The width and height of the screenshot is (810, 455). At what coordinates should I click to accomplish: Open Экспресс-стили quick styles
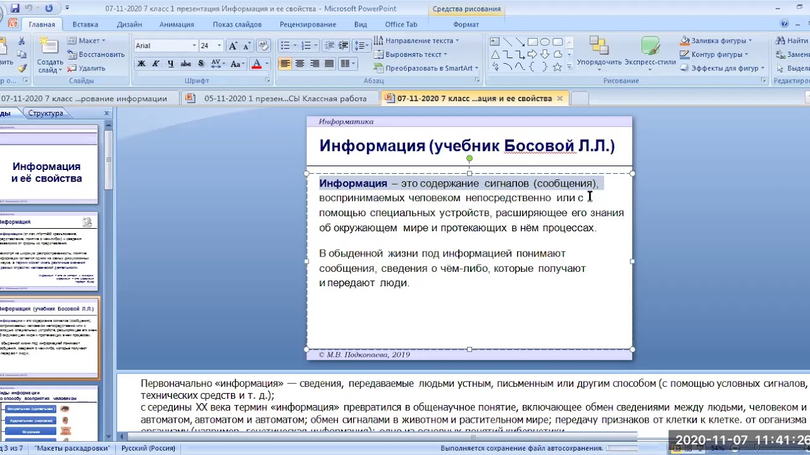click(650, 54)
